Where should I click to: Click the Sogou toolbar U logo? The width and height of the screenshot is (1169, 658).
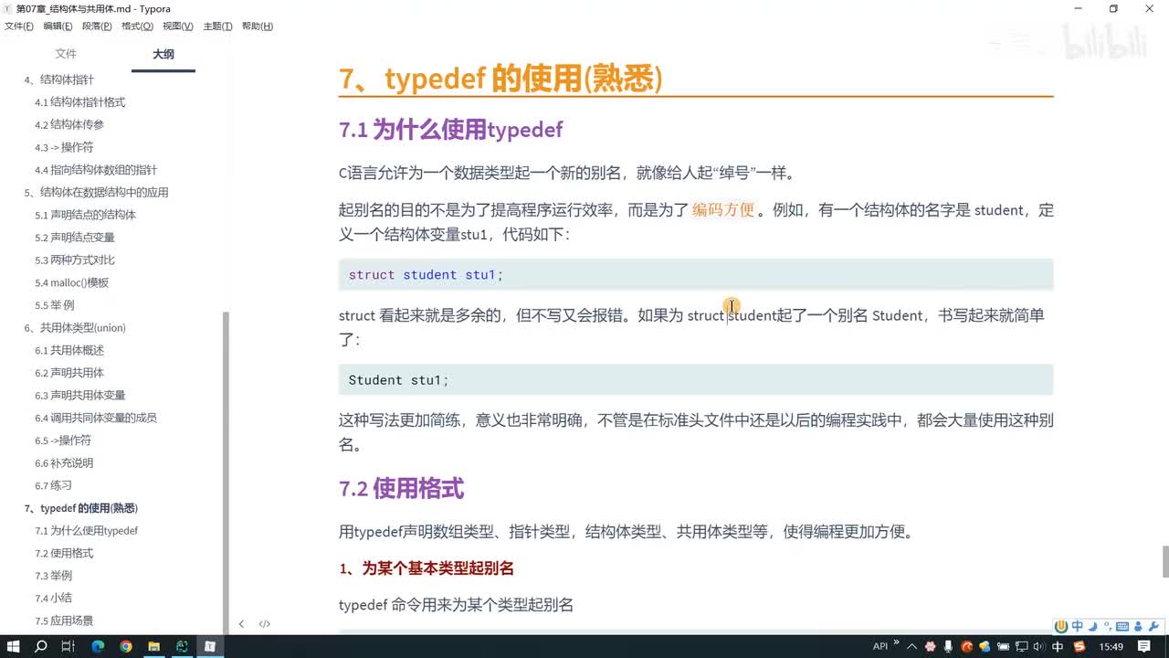tap(1061, 626)
